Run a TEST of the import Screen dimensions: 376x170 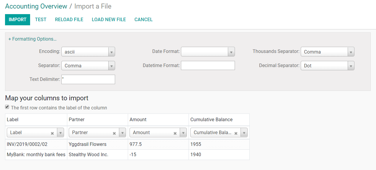(40, 19)
